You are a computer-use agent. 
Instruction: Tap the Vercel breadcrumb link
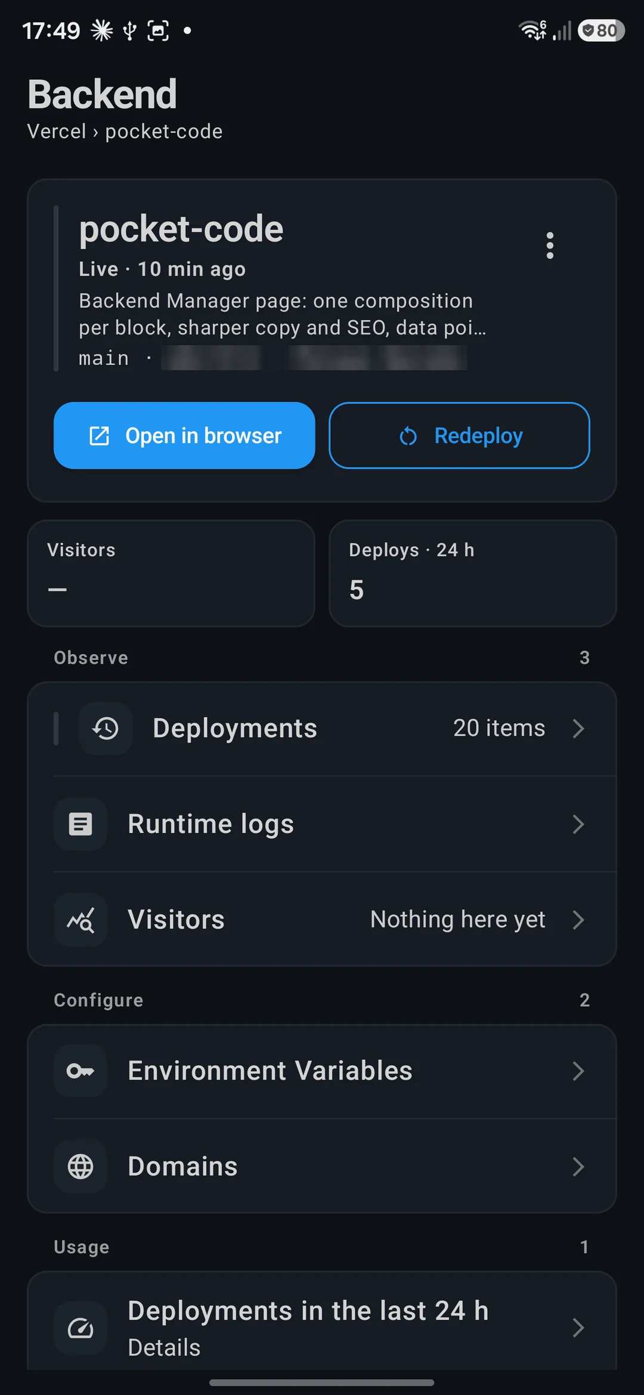click(x=57, y=131)
